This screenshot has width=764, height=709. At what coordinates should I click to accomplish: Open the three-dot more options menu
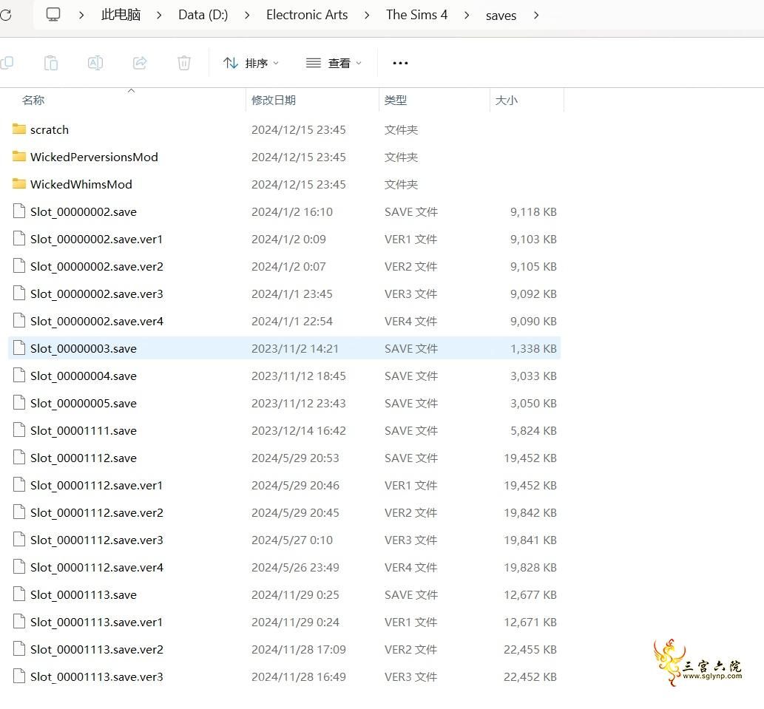pos(400,63)
